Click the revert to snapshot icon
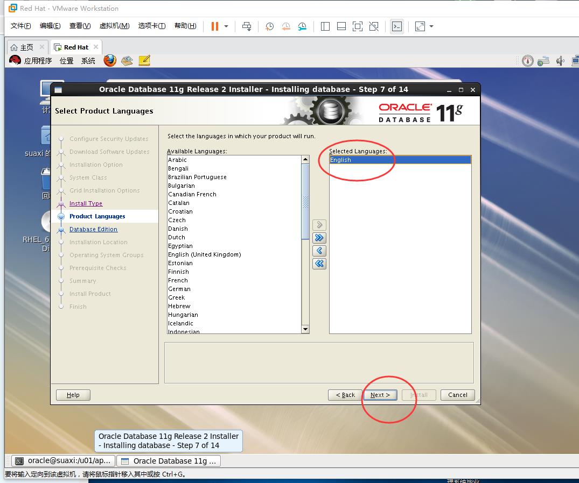The height and width of the screenshot is (483, 579). point(286,26)
